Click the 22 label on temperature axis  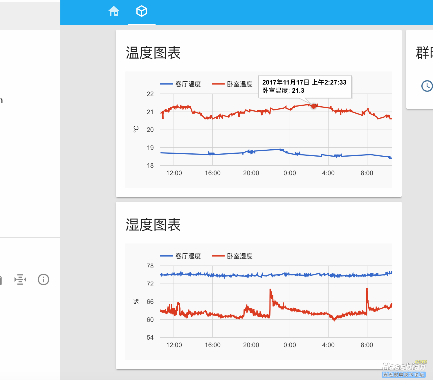click(x=150, y=94)
